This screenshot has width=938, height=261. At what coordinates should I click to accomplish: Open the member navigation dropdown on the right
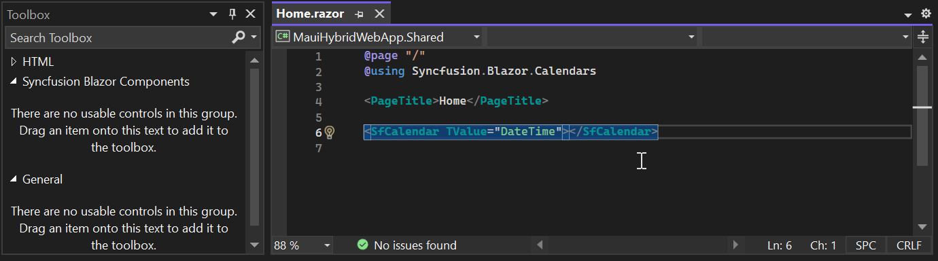coord(807,37)
